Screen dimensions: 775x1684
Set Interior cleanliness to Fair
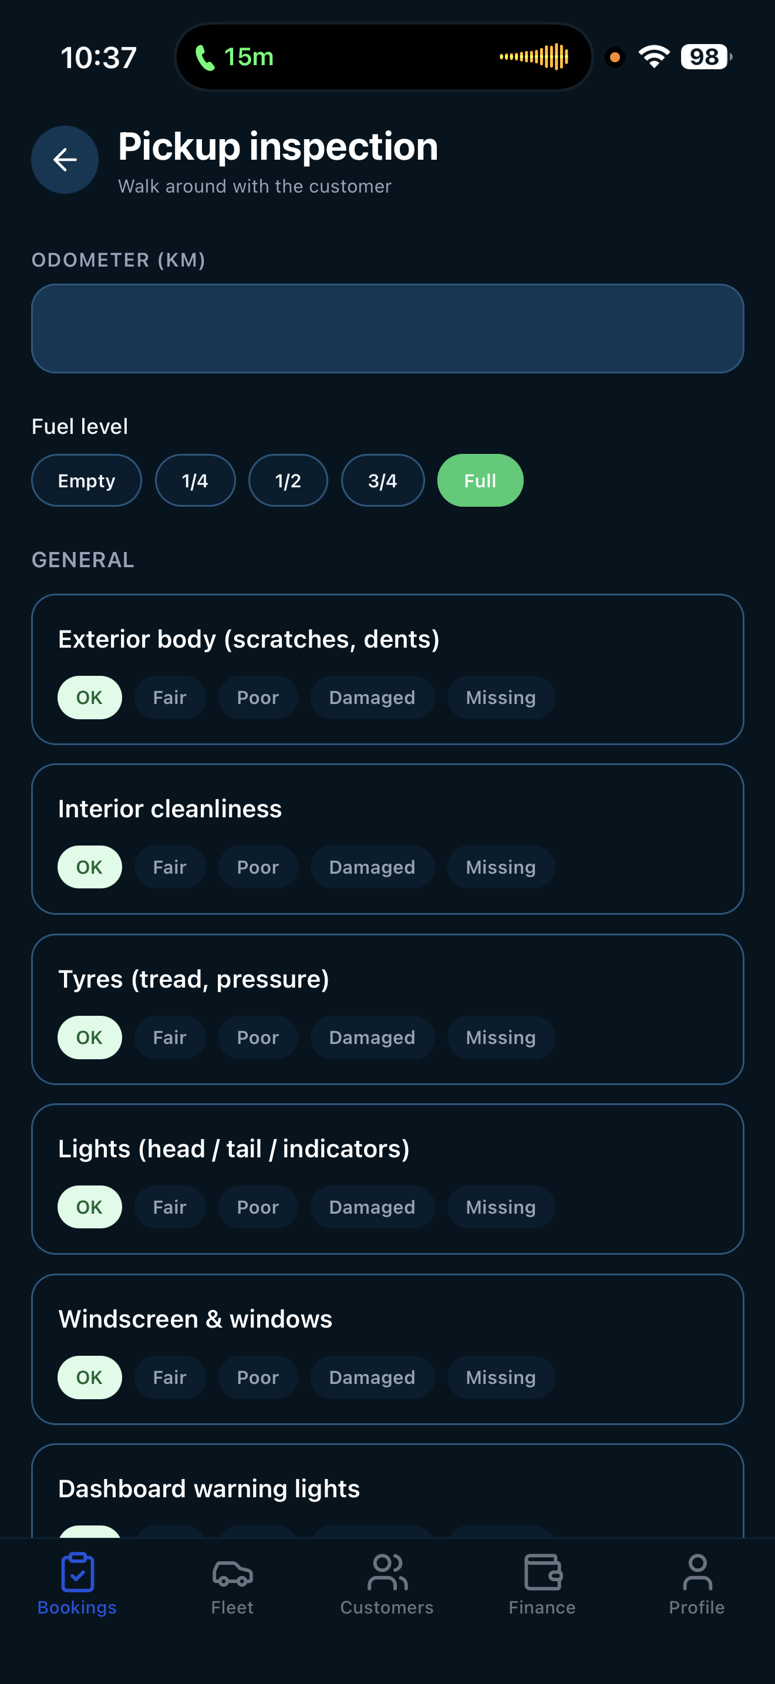tap(170, 867)
